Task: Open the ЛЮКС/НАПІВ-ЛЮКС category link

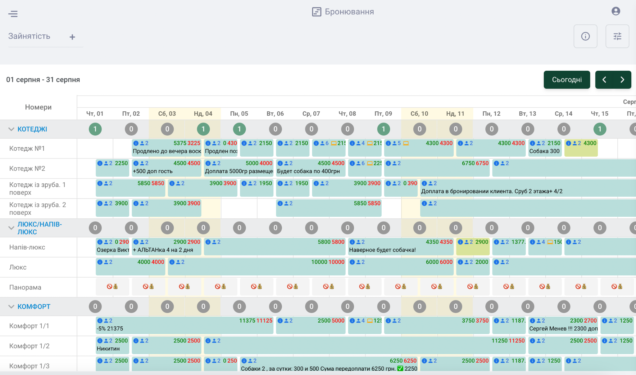Action: pos(40,228)
